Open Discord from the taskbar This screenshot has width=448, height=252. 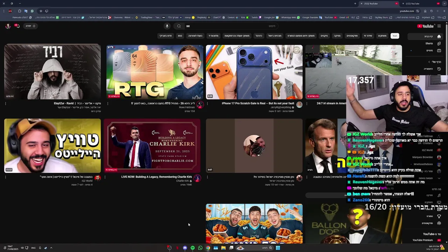[x=185, y=248]
